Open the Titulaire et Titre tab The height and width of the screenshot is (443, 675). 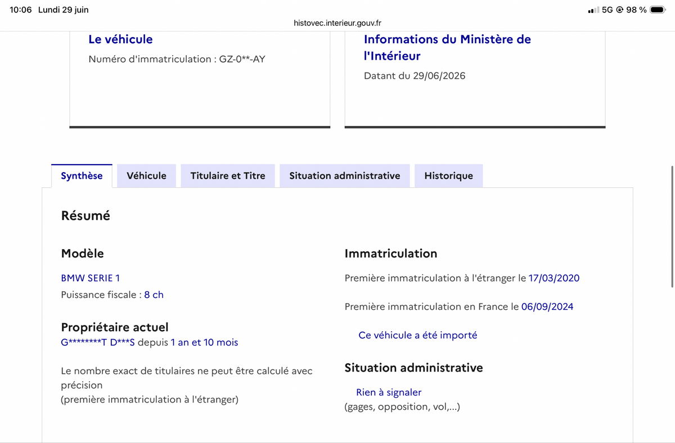228,176
